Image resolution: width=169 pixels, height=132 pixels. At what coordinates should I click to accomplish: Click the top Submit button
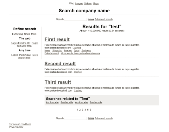pyautogui.click(x=91, y=20)
